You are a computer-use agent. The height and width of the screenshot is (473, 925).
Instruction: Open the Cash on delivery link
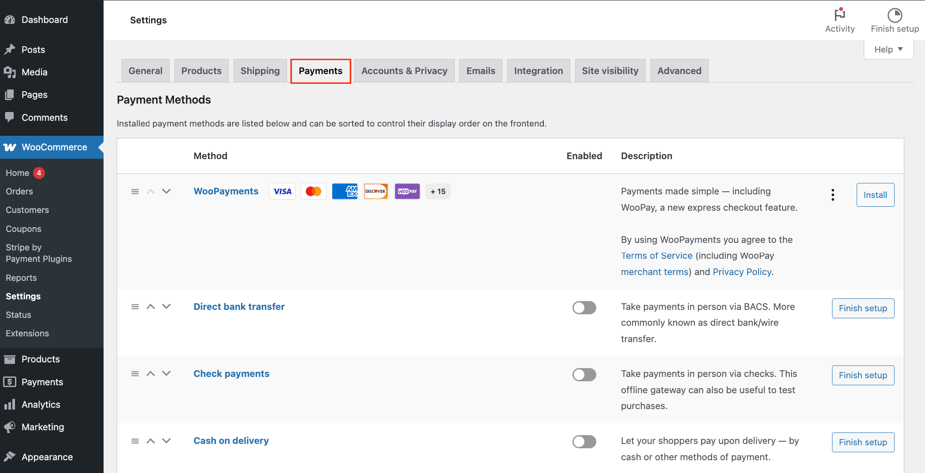[231, 441]
